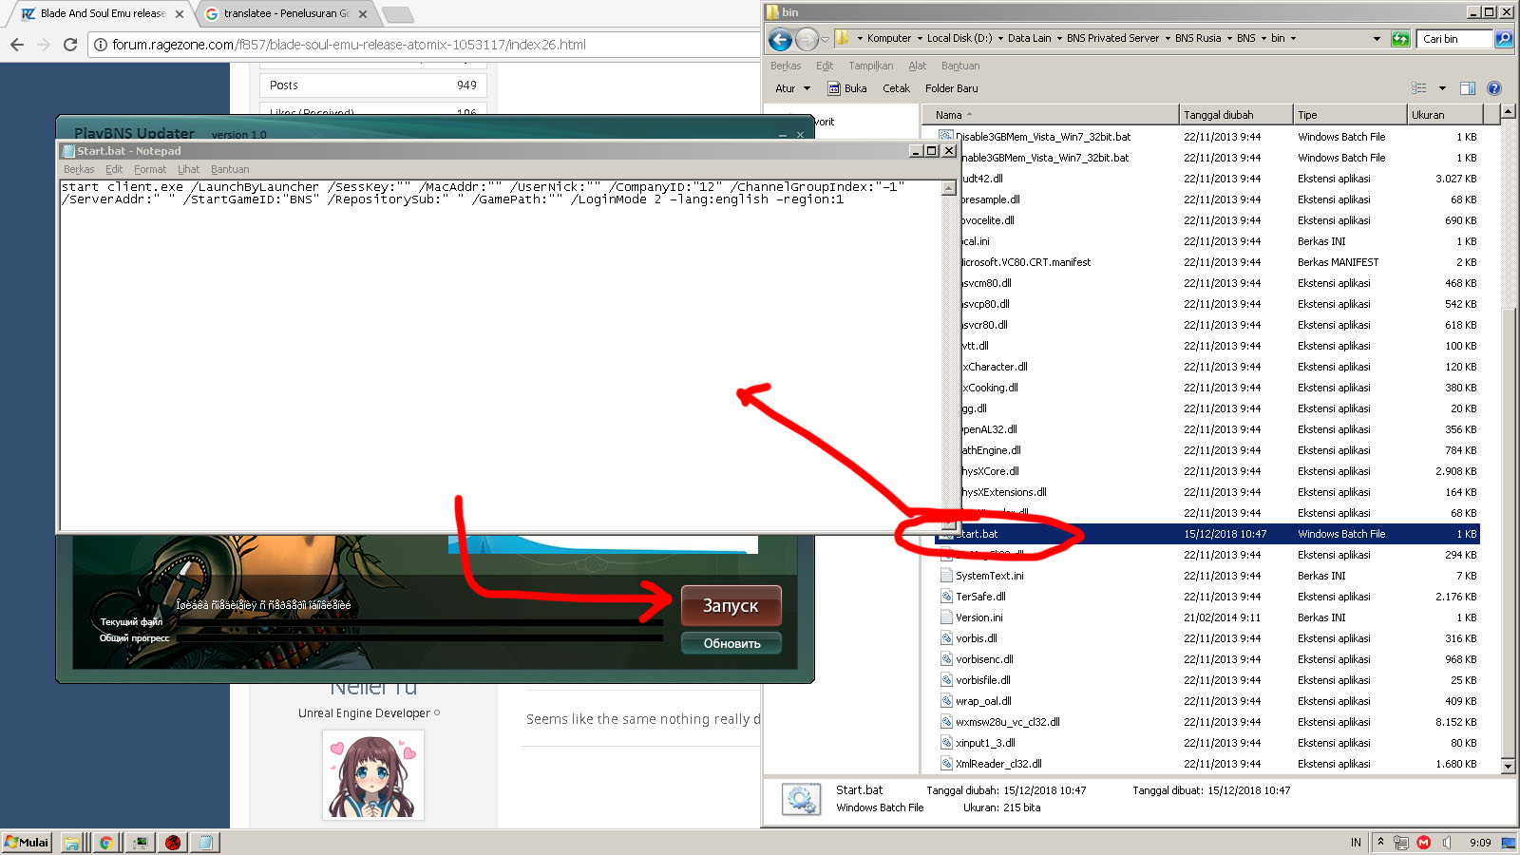This screenshot has height=855, width=1520.
Task: Sort files by Tanggal diubah column
Action: point(1236,115)
